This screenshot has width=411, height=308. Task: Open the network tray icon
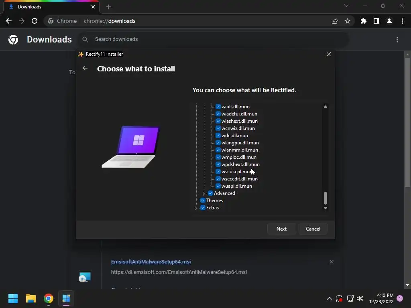click(x=350, y=298)
